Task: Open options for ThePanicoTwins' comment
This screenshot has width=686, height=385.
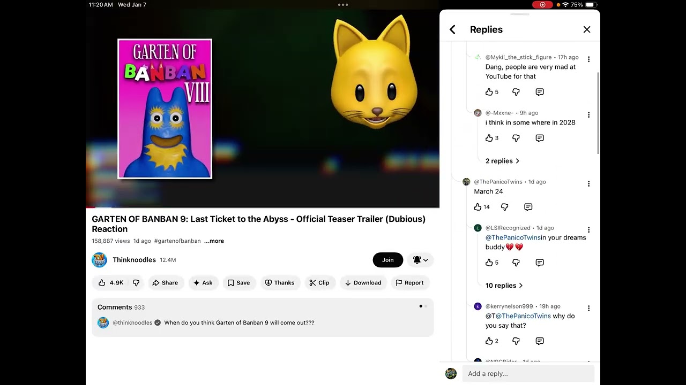Action: point(588,184)
